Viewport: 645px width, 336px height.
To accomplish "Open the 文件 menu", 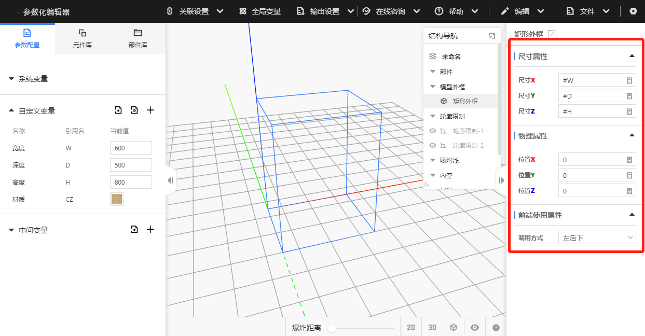I will click(x=588, y=11).
